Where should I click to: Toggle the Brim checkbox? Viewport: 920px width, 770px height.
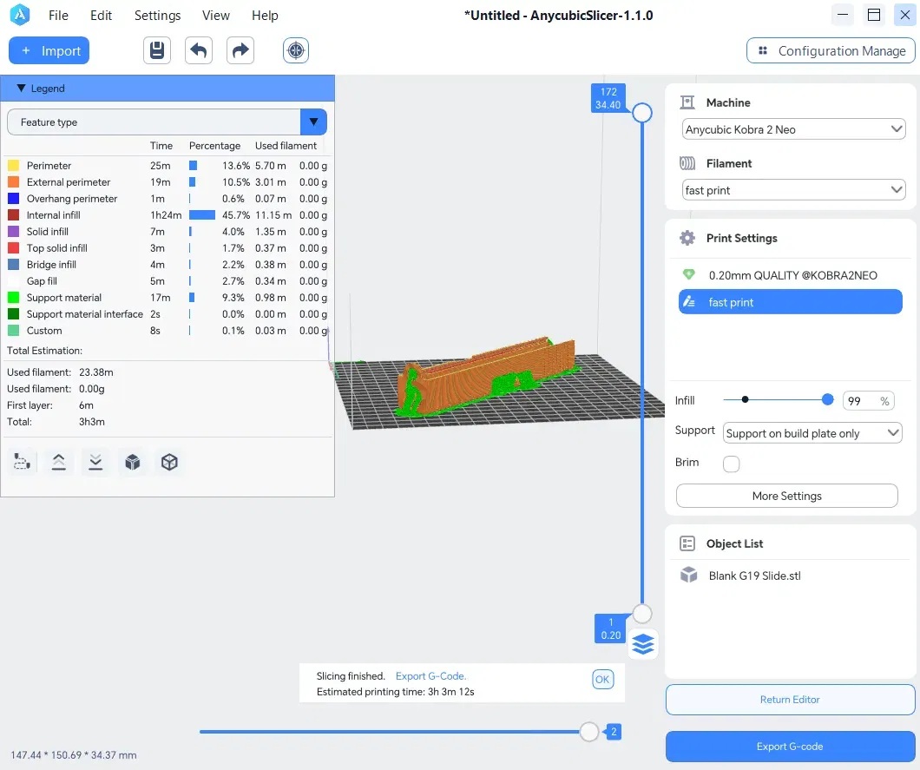(x=731, y=464)
